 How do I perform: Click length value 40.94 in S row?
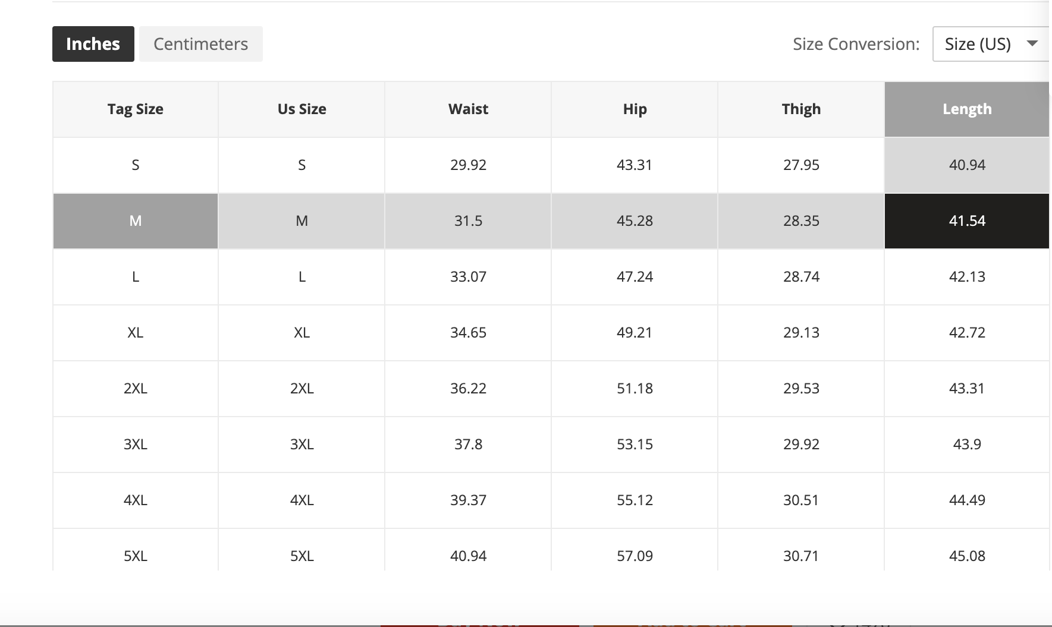click(967, 165)
